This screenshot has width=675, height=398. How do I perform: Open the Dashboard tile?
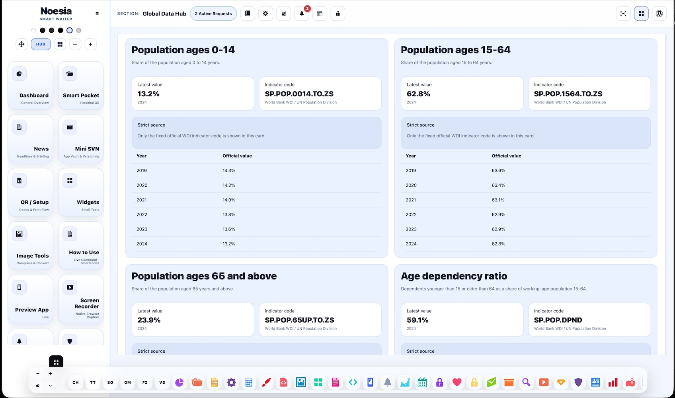tap(30, 86)
